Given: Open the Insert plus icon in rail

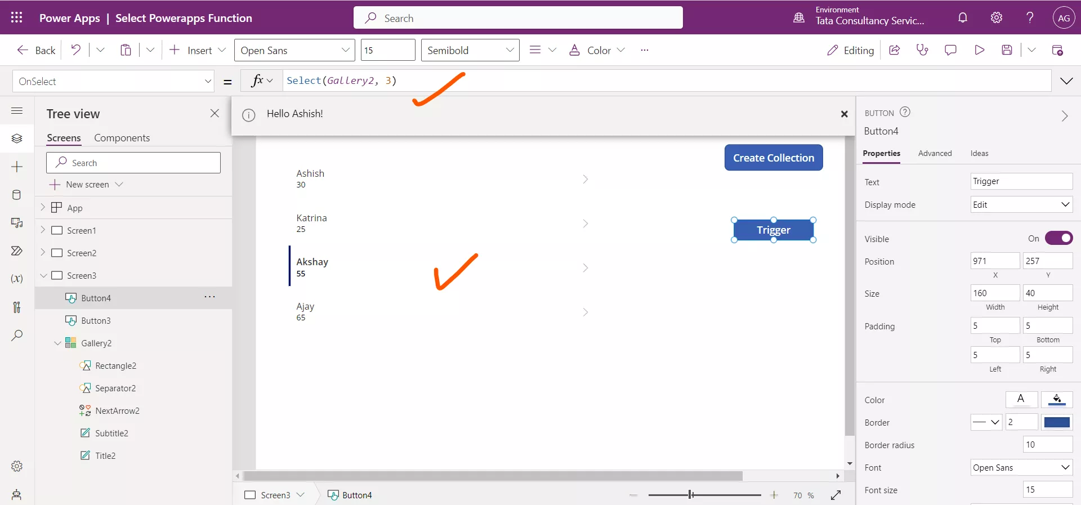Looking at the screenshot, I should click(17, 167).
